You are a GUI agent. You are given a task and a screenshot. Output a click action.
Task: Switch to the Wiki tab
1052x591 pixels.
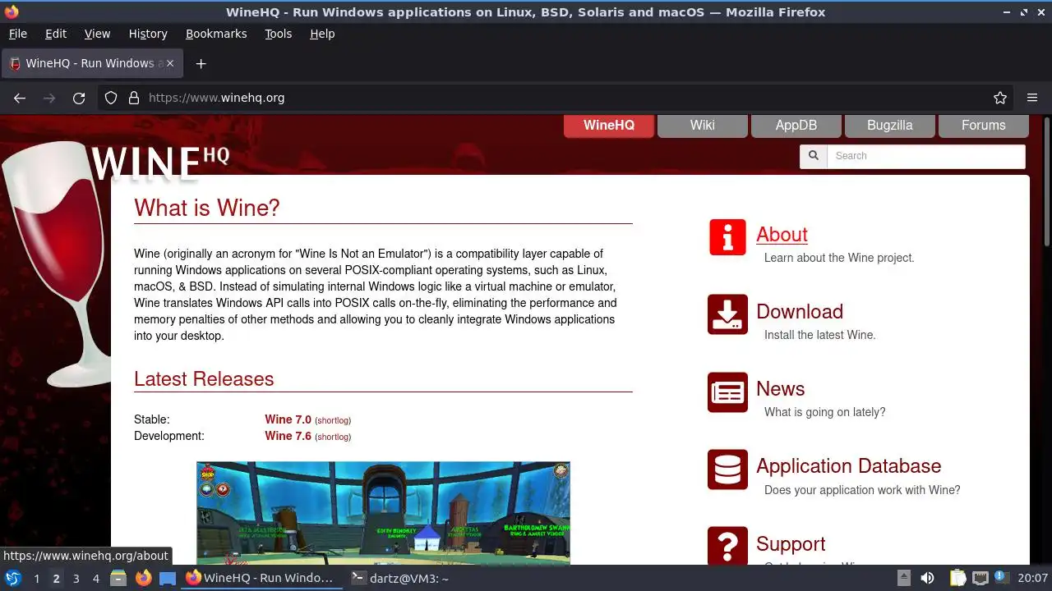pos(703,126)
